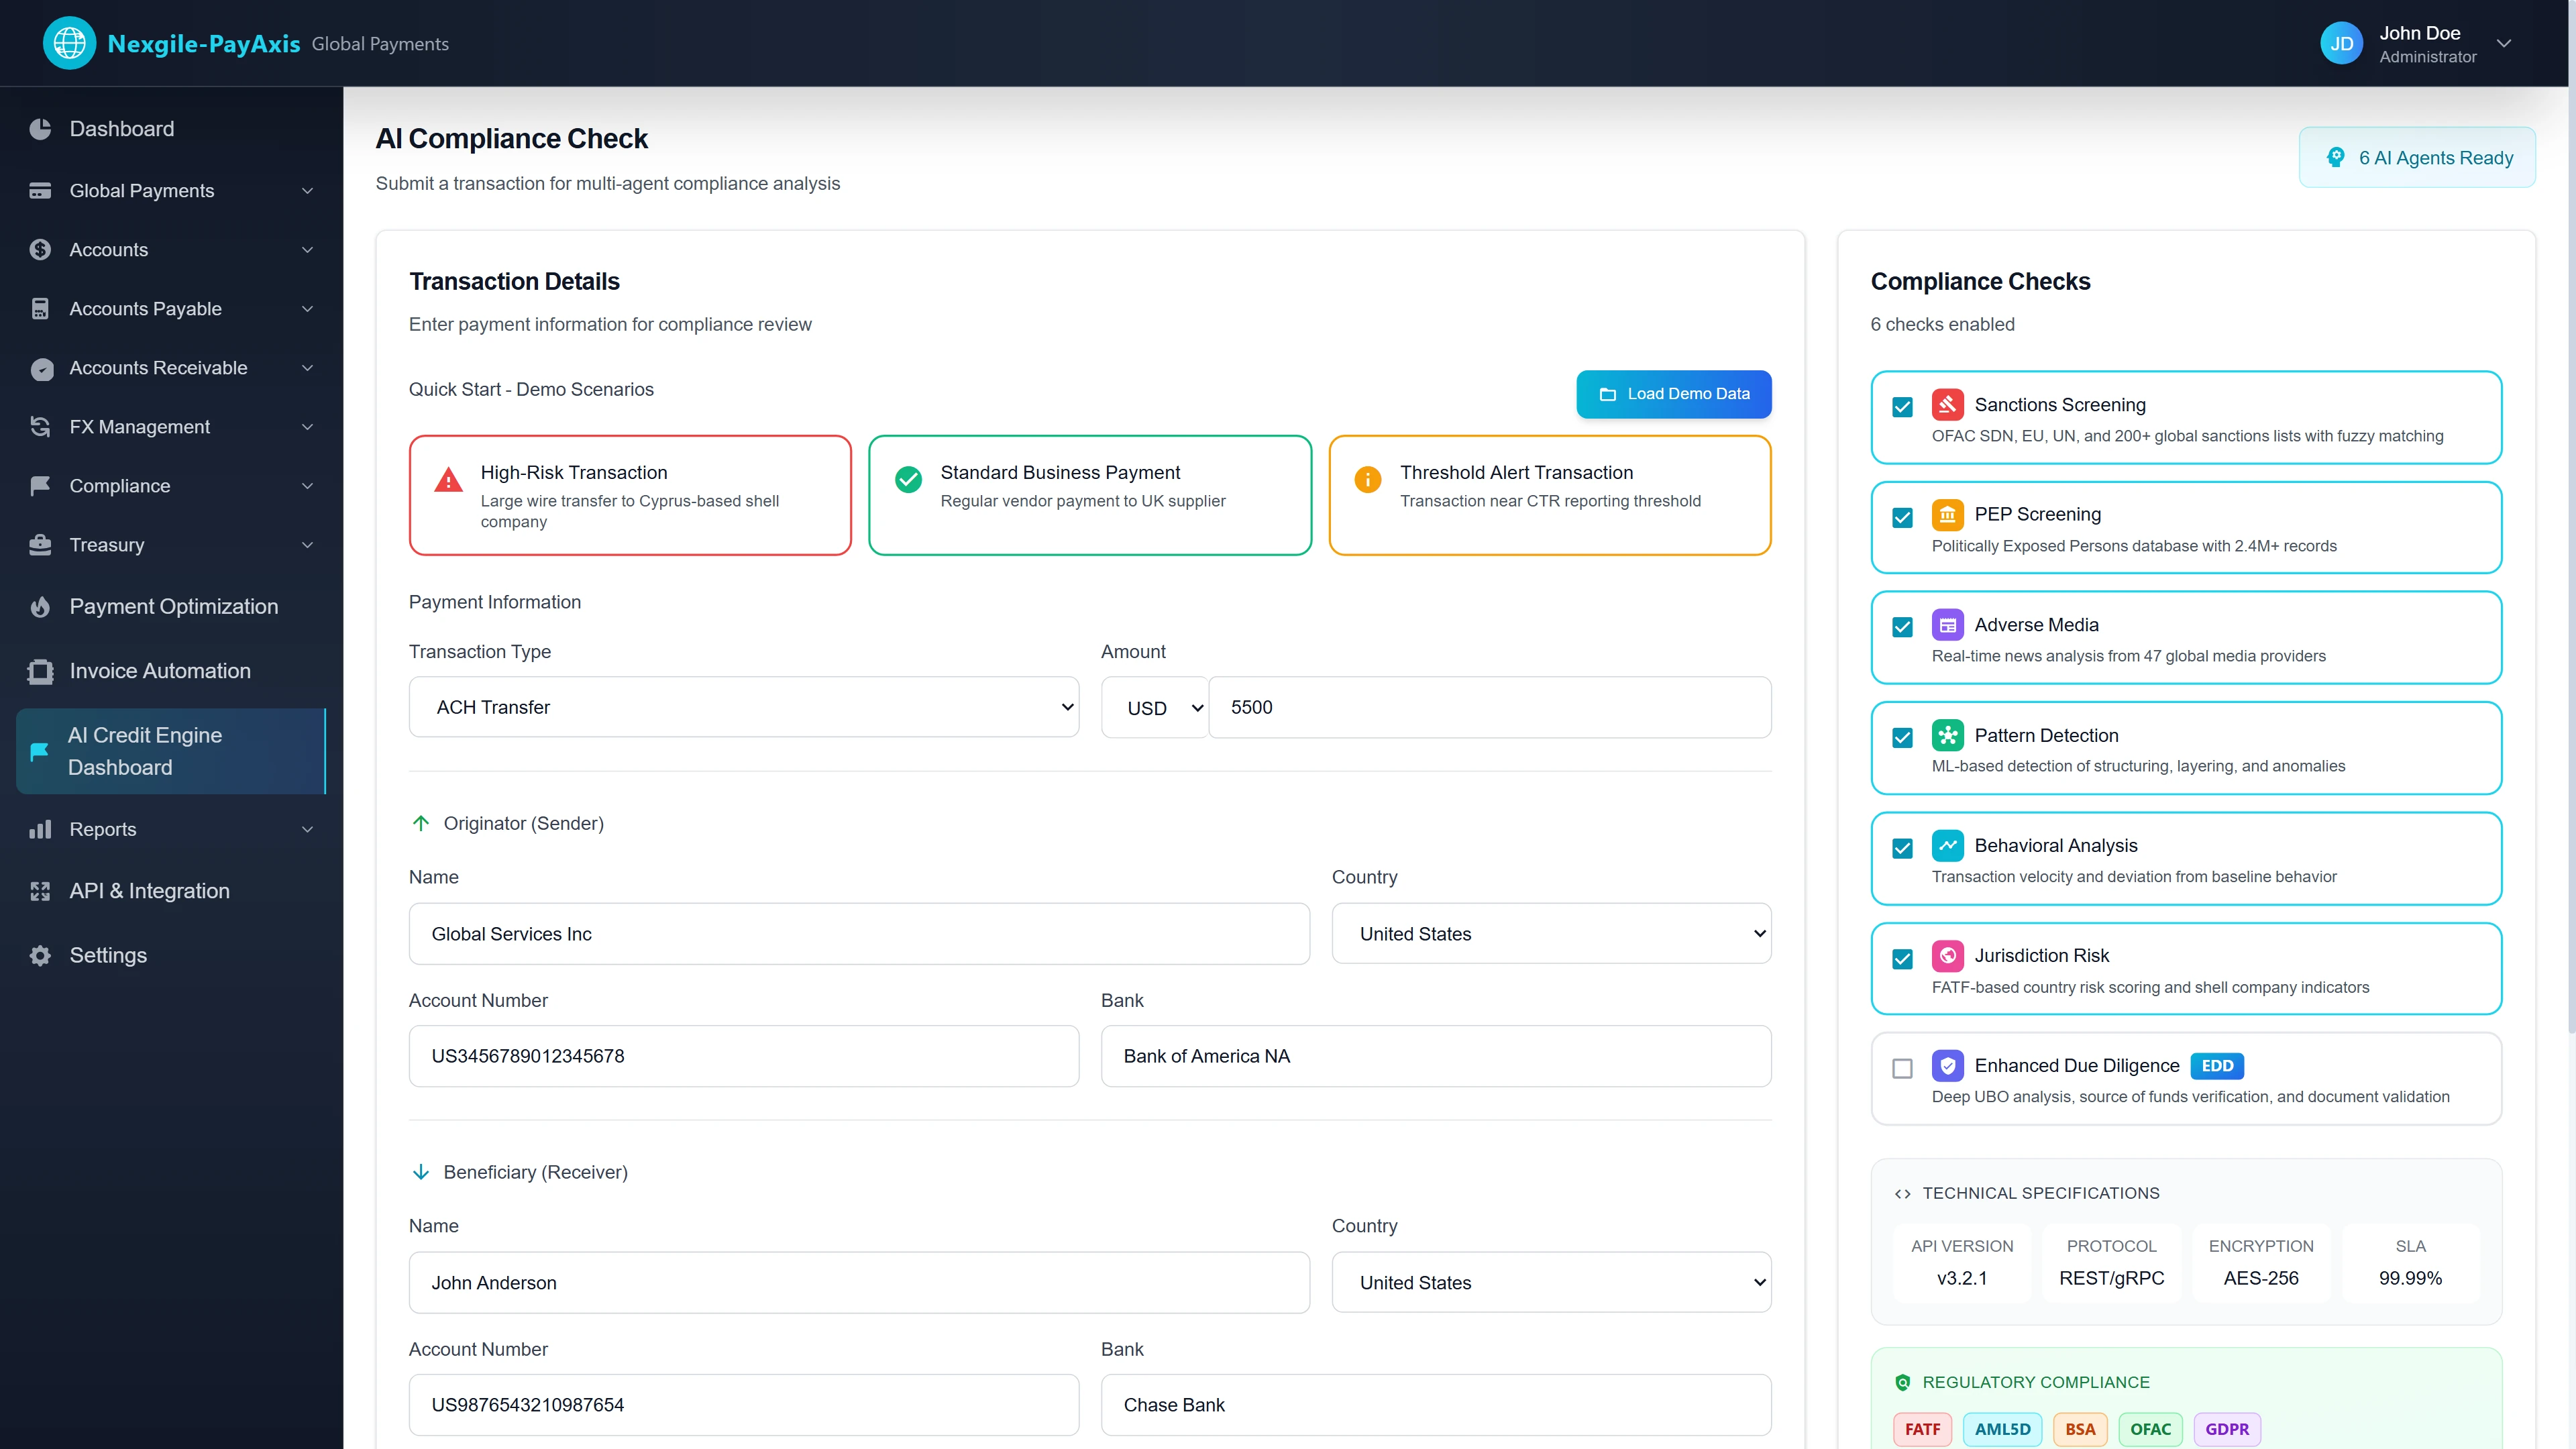Select the Treasury briefcase icon
Viewport: 2576px width, 1449px height.
click(x=40, y=544)
